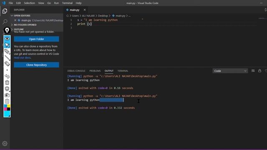Choose the small dot pen size in the annotation toolbar
The image size is (267, 150).
point(7,70)
